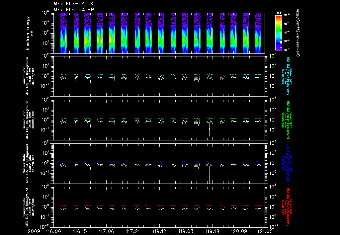Click the 10^-1 tick at the bottom-right of the red panel

[273, 227]
